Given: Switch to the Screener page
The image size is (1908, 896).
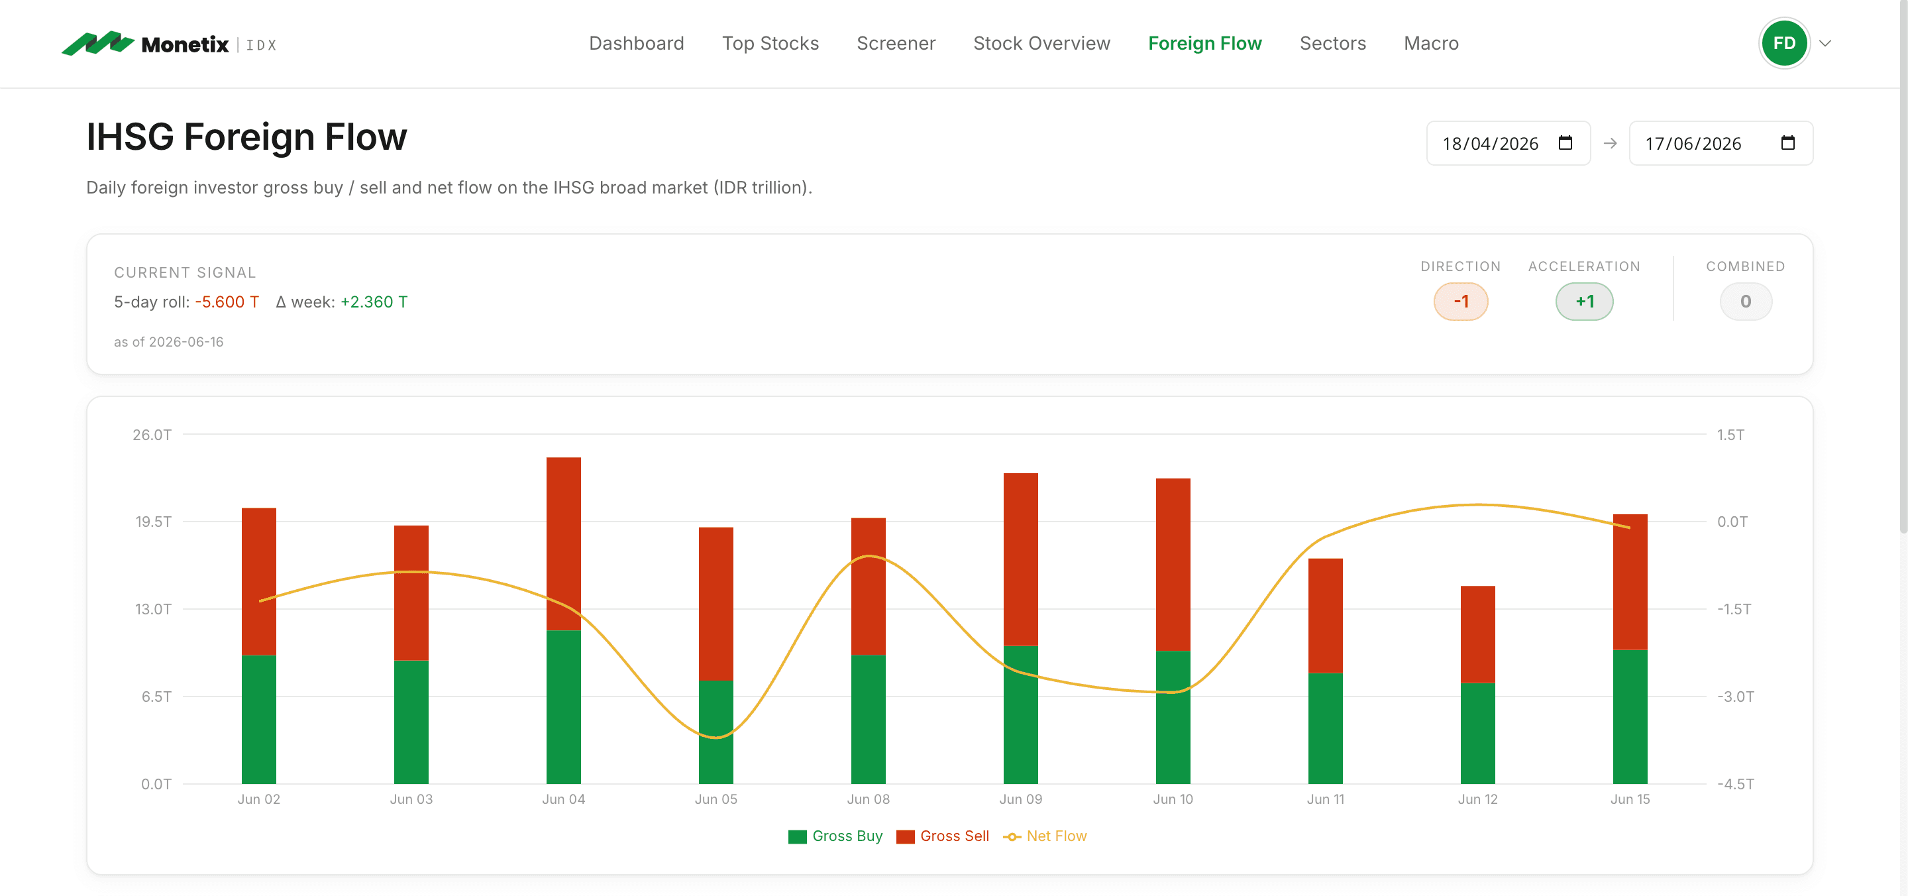Looking at the screenshot, I should point(896,43).
